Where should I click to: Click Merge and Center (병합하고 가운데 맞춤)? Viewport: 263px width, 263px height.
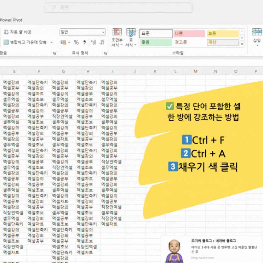[x=25, y=42]
